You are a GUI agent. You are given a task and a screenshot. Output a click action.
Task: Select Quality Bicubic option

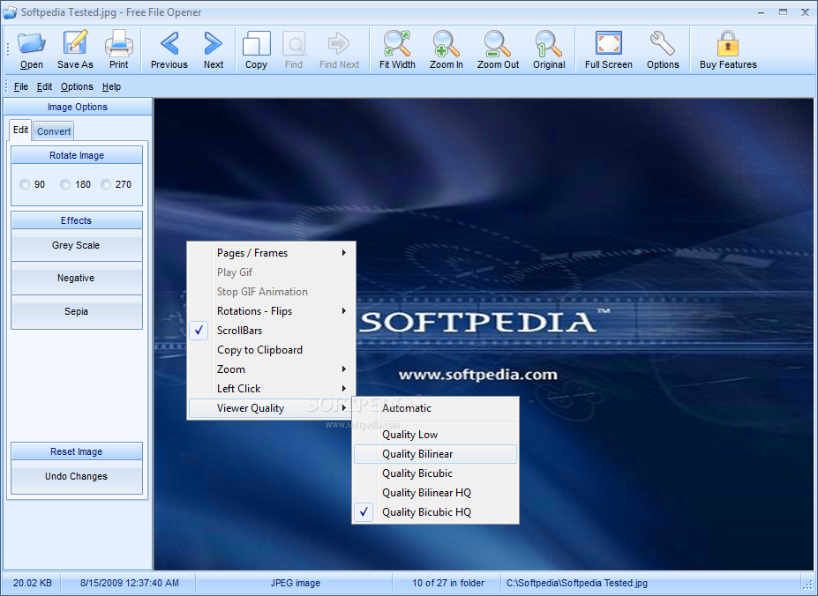click(436, 473)
